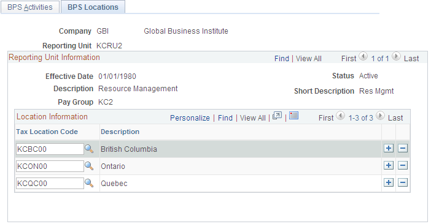The width and height of the screenshot is (431, 224).
Task: Show previous Reporting Unit Information row
Action: (x=363, y=56)
